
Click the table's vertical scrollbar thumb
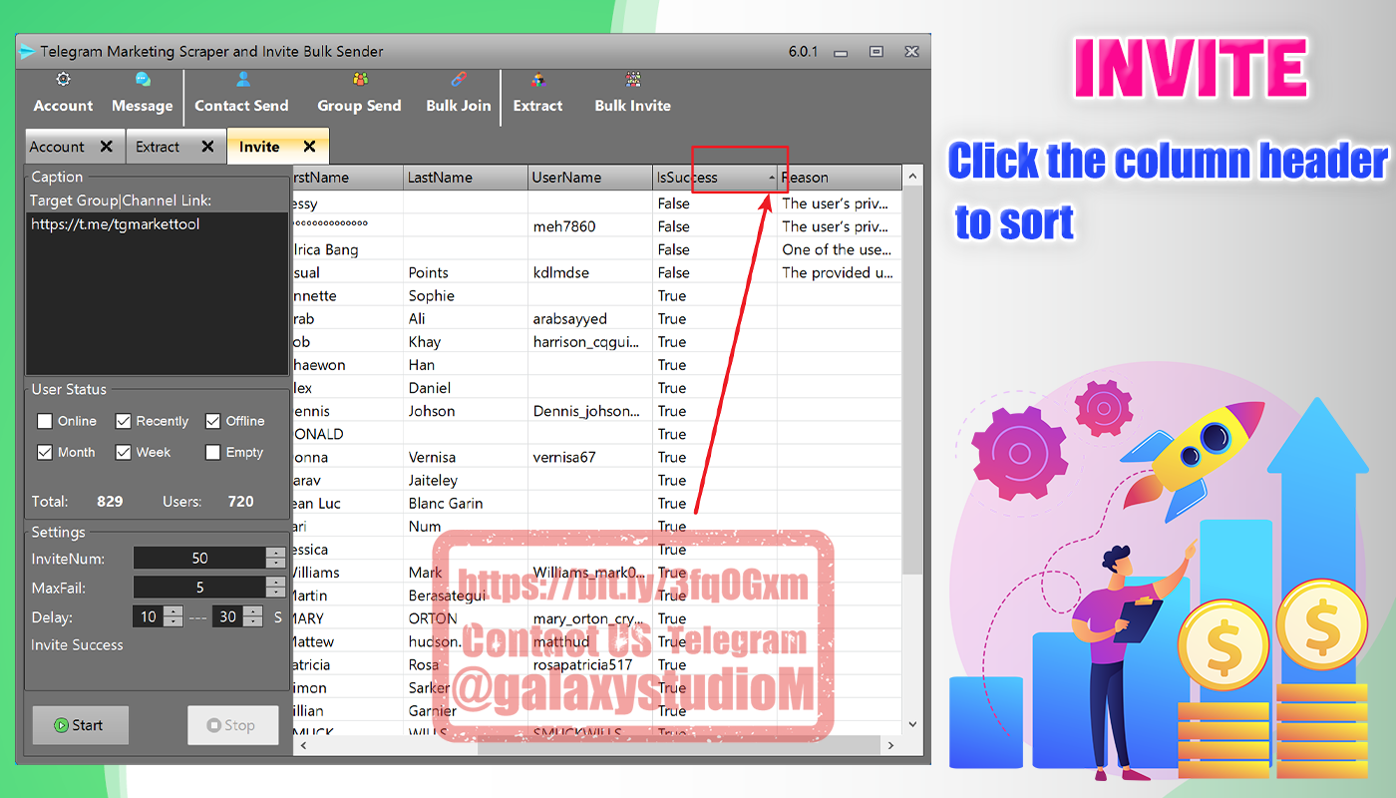[x=911, y=382]
